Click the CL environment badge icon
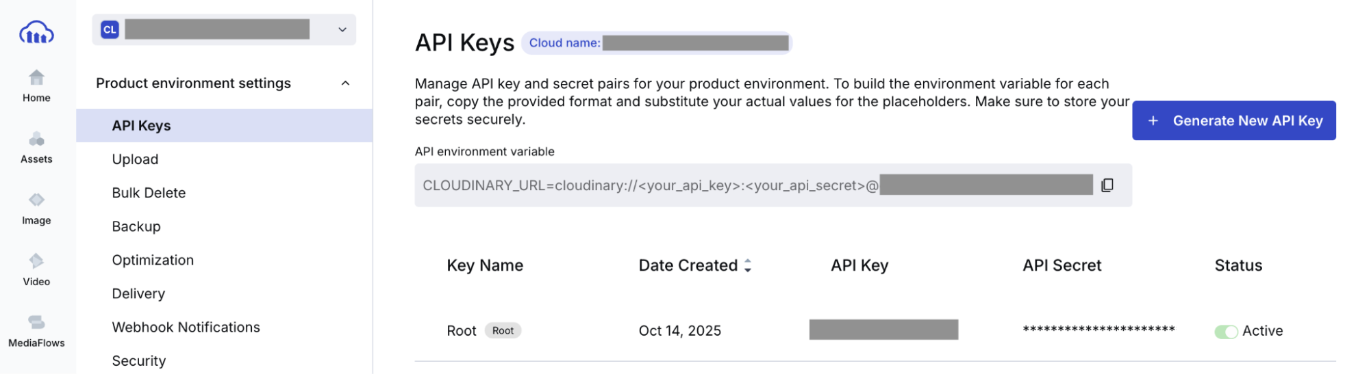Image resolution: width=1369 pixels, height=374 pixels. 110,29
